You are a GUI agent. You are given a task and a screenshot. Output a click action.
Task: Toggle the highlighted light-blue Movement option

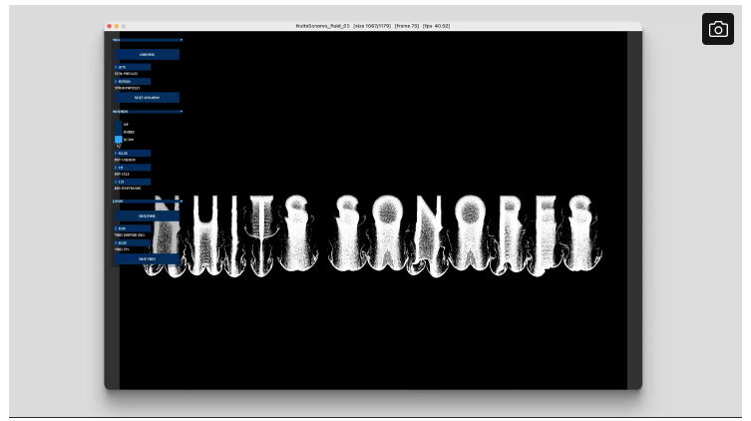click(119, 140)
